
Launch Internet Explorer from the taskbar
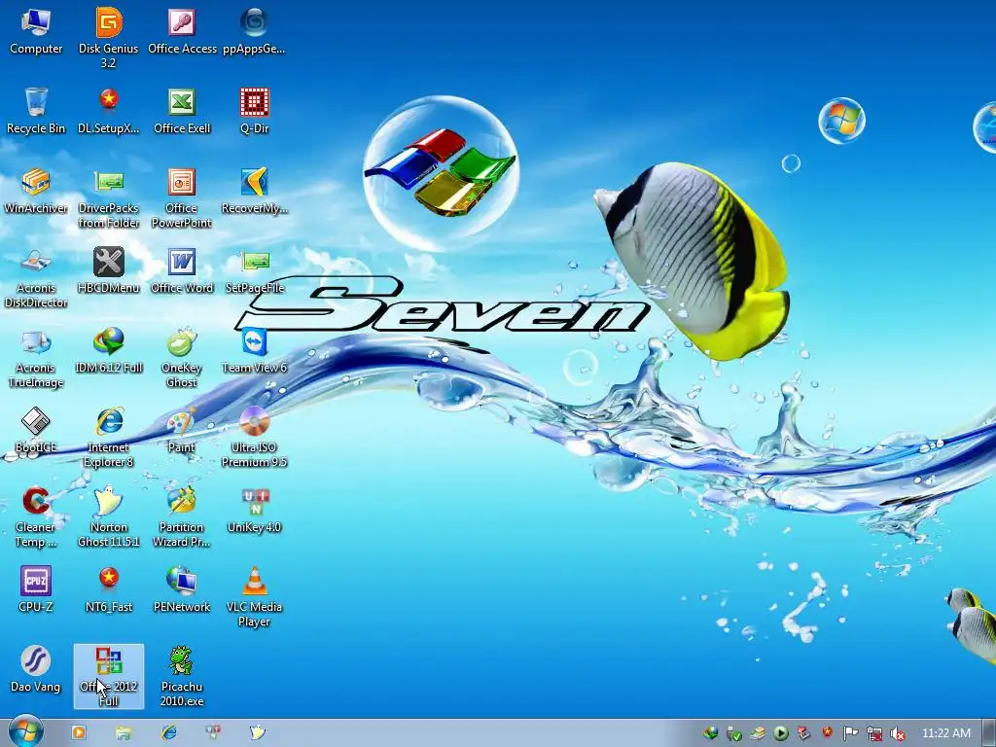168,732
